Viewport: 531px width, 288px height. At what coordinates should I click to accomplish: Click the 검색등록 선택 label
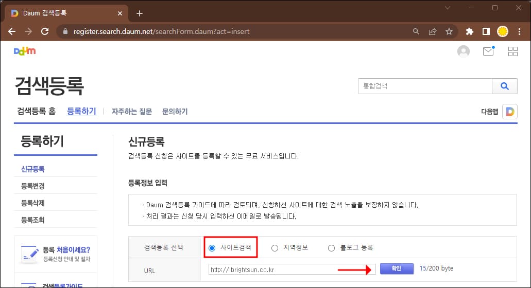point(164,247)
